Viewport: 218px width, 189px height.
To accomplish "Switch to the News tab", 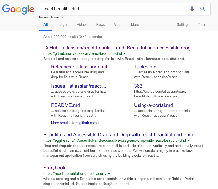I will point(100,25).
